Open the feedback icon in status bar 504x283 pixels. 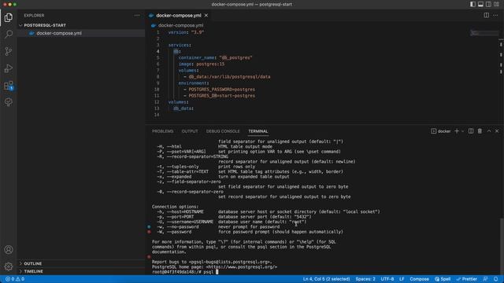[485, 279]
